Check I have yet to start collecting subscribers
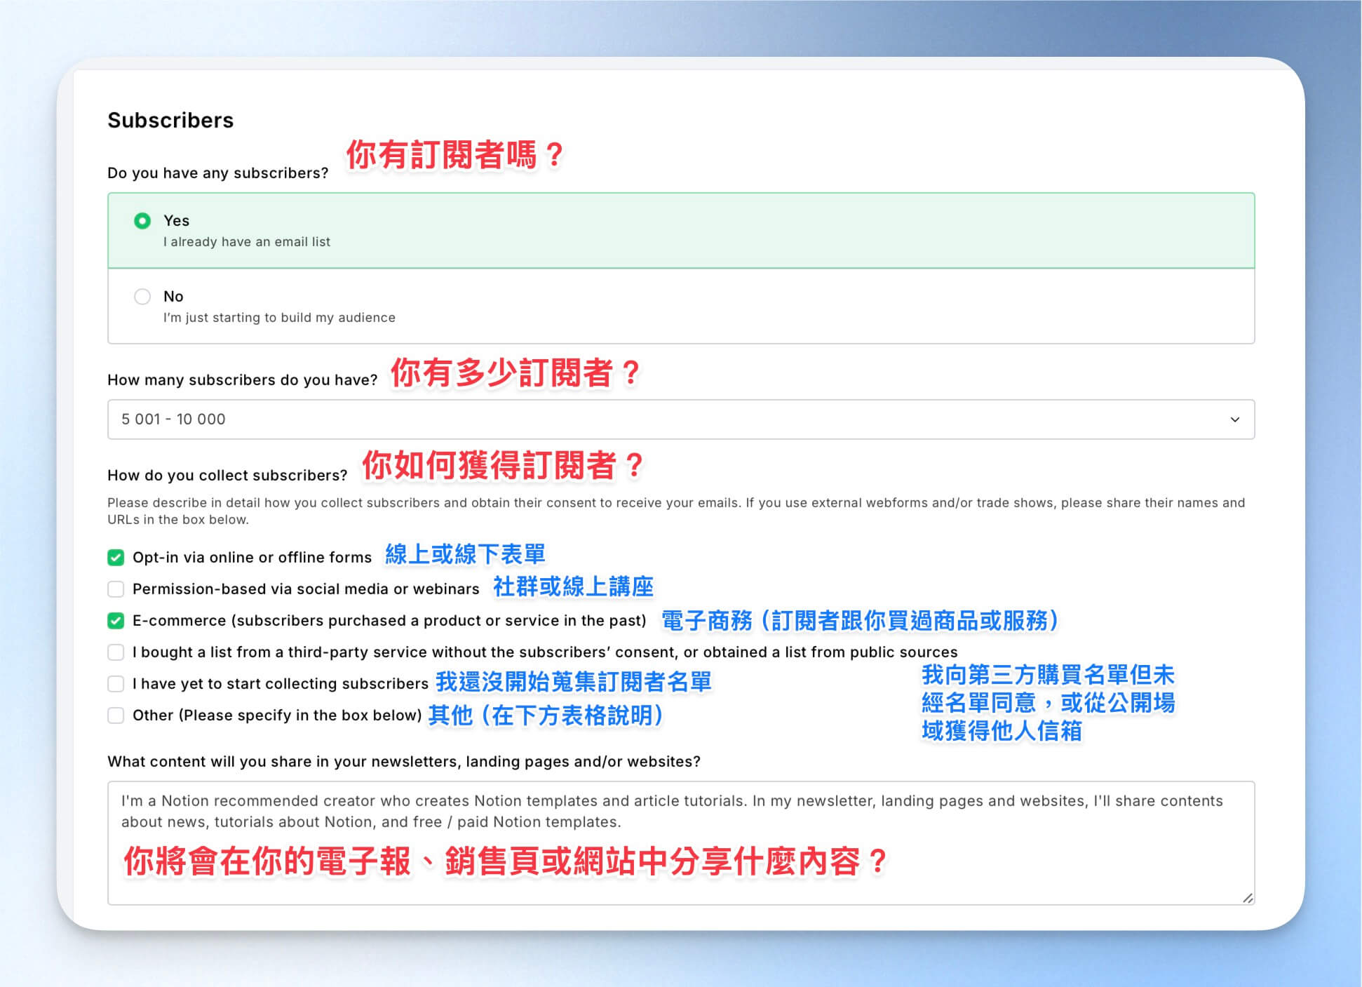 [x=116, y=684]
